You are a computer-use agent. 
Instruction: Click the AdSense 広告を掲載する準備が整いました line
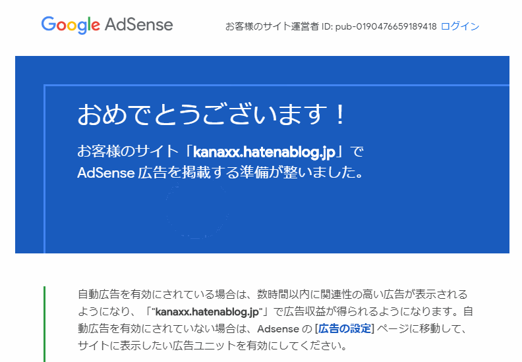point(220,172)
